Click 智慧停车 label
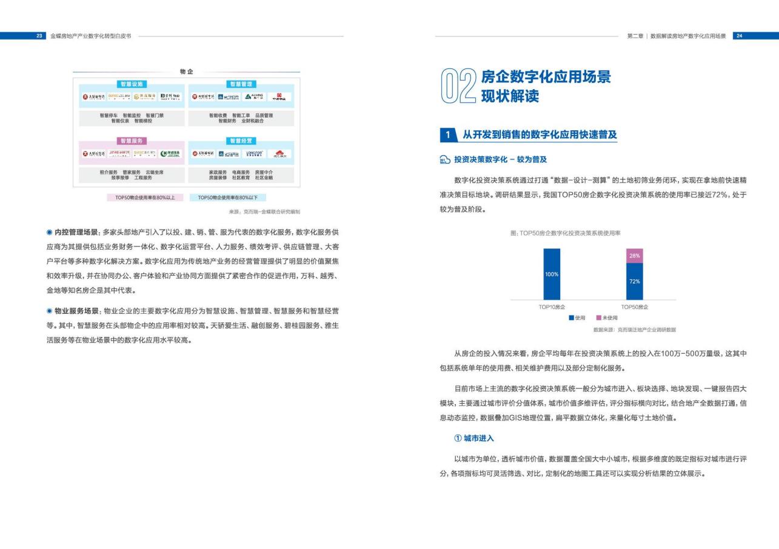The height and width of the screenshot is (549, 779). point(109,115)
